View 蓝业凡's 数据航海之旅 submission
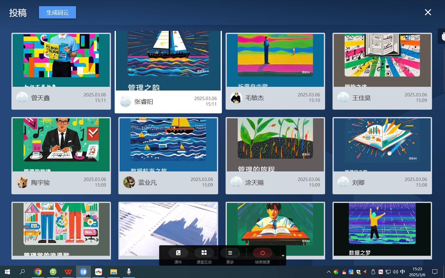This screenshot has width=445, height=278. click(168, 145)
